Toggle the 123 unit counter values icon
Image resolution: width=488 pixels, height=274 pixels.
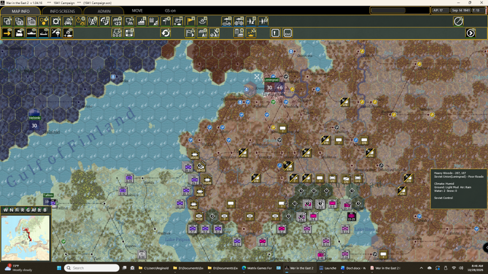tap(117, 21)
